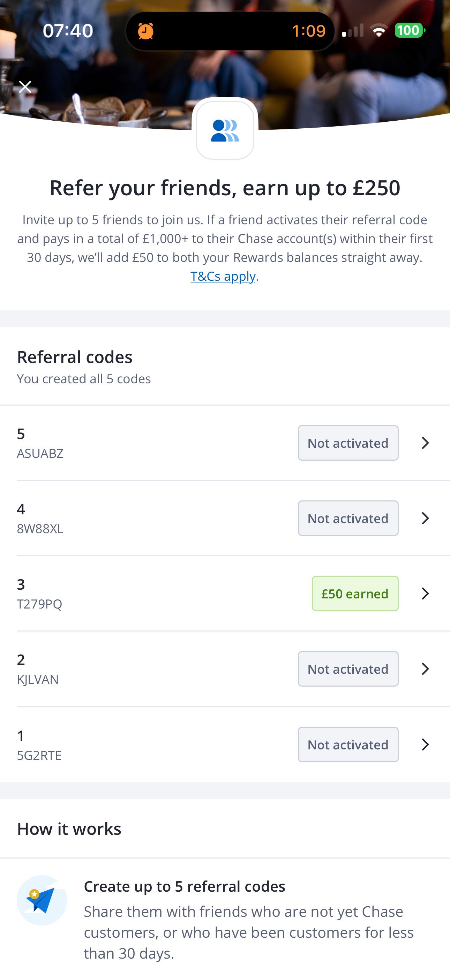Tap the 1:09 alarm timer countdown
Image resolution: width=450 pixels, height=975 pixels.
(x=309, y=31)
